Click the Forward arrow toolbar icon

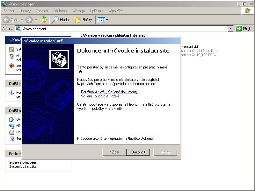[29, 20]
